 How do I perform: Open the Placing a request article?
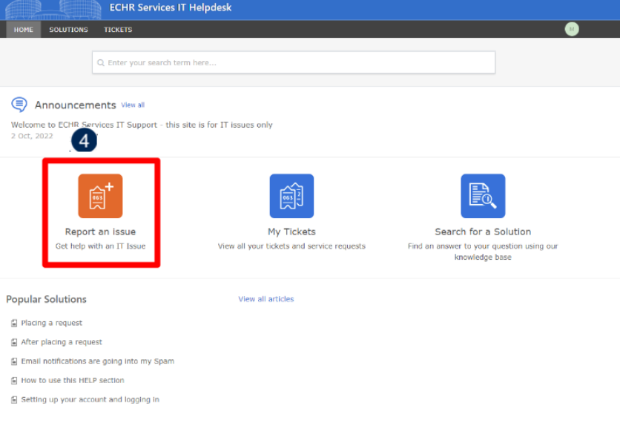pos(51,323)
